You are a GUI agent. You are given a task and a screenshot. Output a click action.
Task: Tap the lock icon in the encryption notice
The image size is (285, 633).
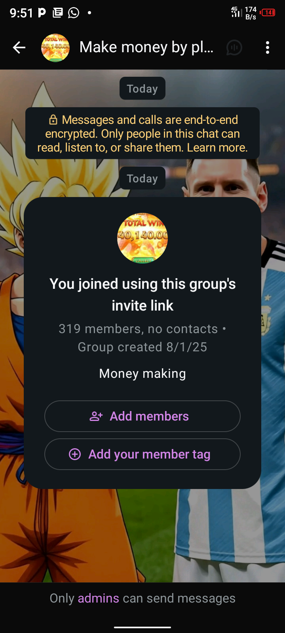(53, 119)
